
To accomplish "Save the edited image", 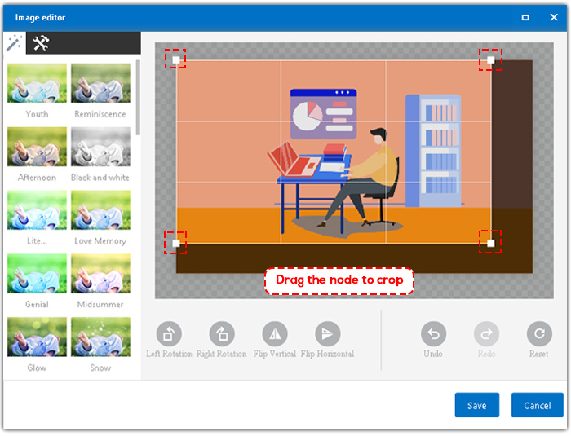I will coord(477,405).
